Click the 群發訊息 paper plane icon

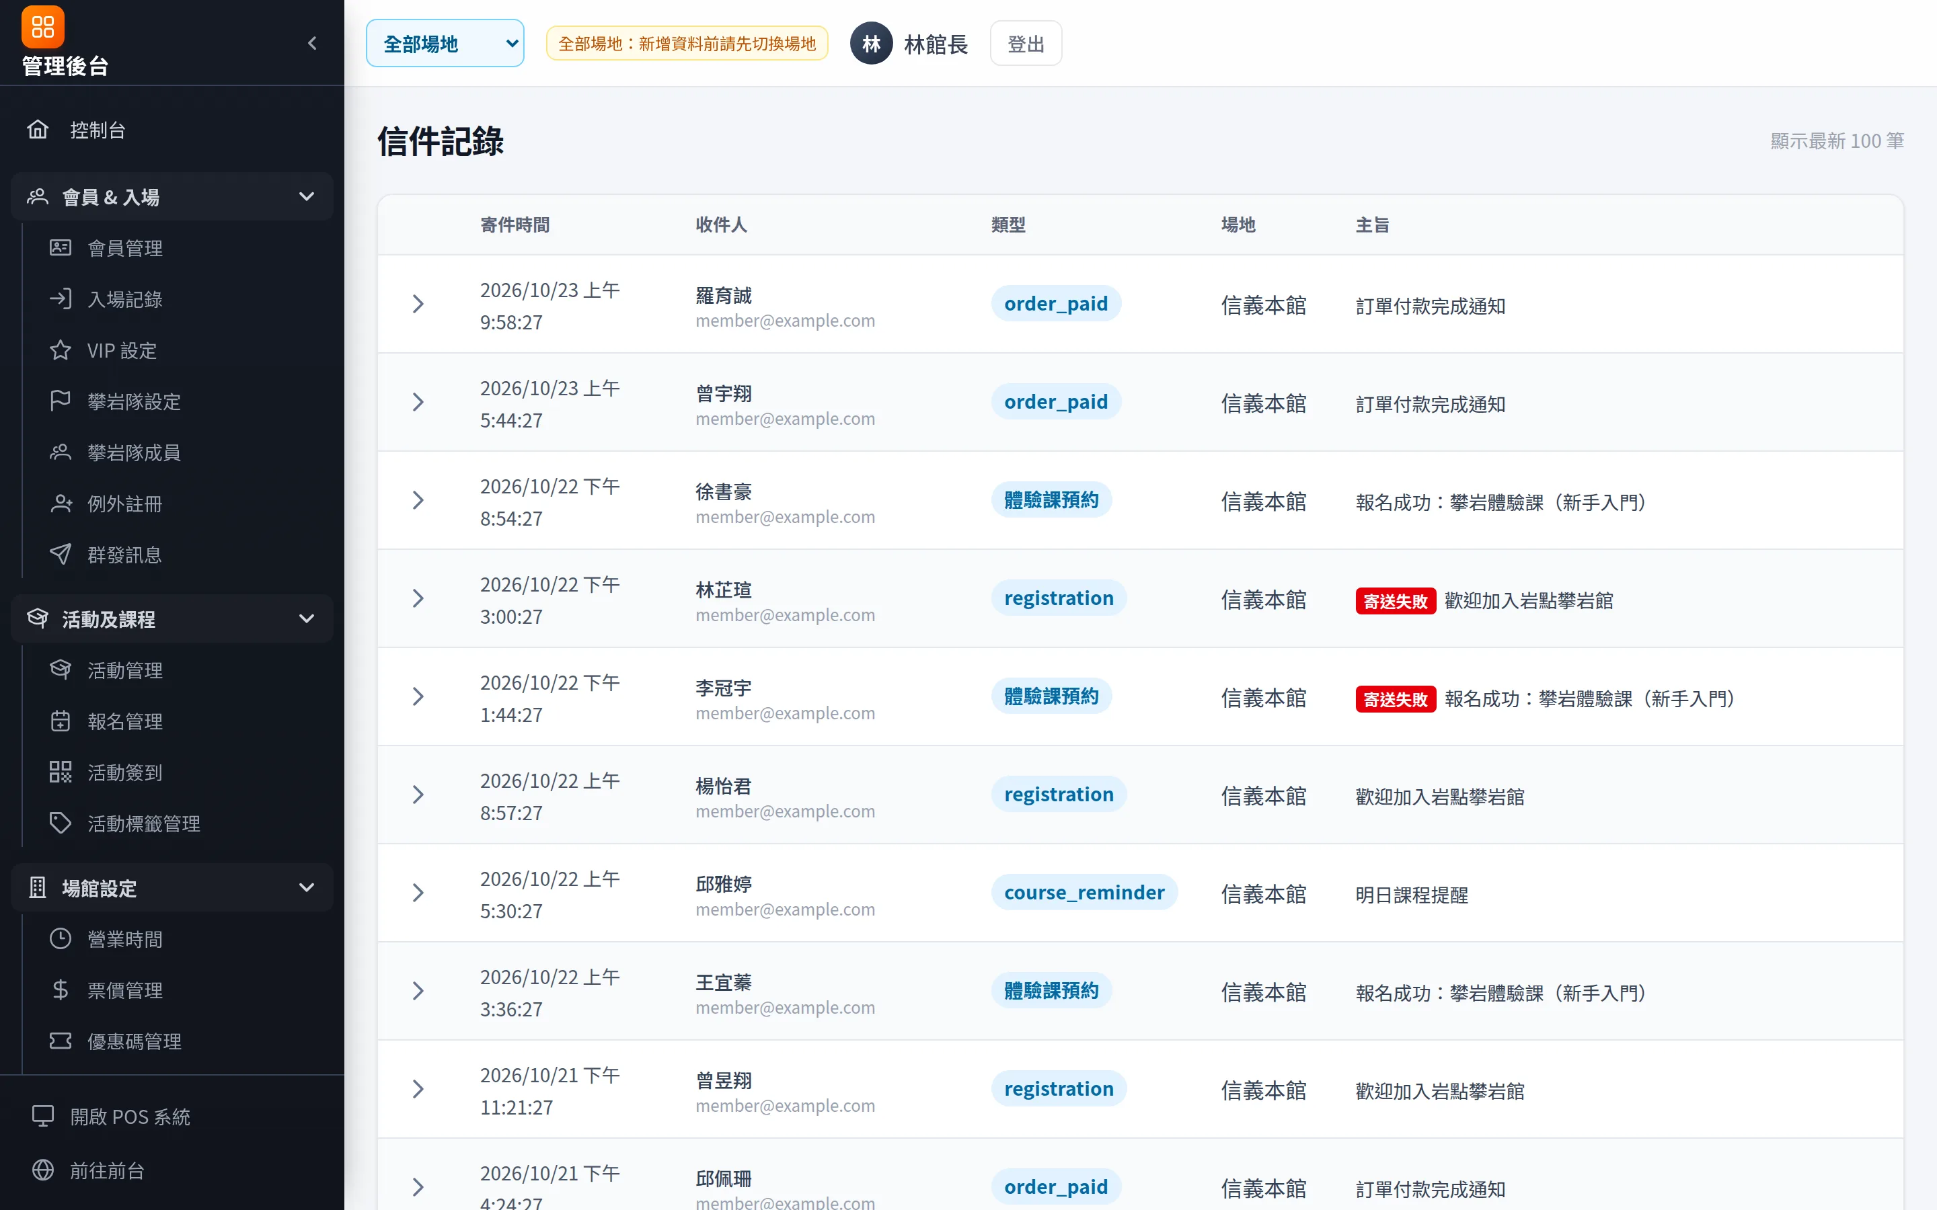(x=60, y=555)
